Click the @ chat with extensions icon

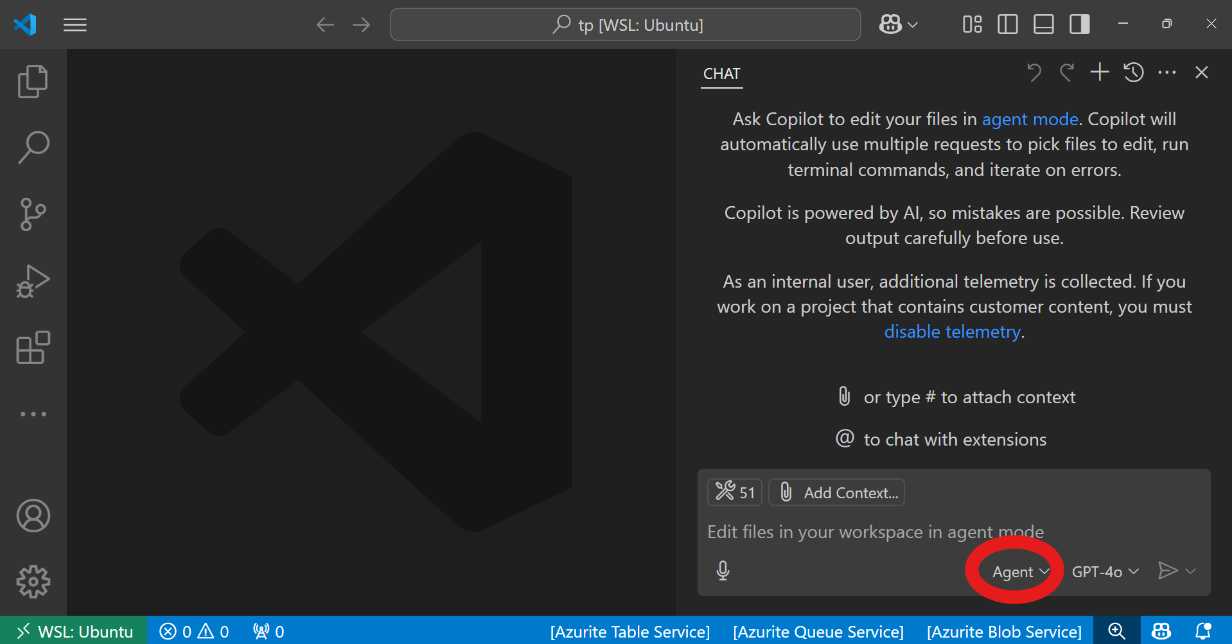845,439
